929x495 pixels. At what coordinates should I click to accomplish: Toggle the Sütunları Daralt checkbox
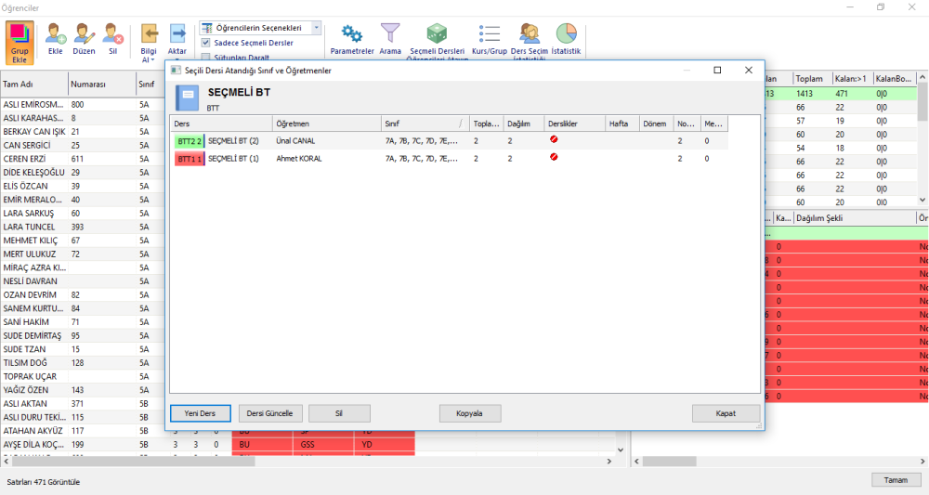coord(205,58)
